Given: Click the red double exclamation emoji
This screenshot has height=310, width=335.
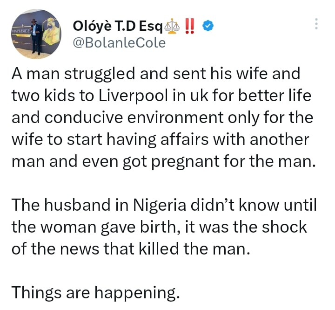Looking at the screenshot, I should (190, 26).
